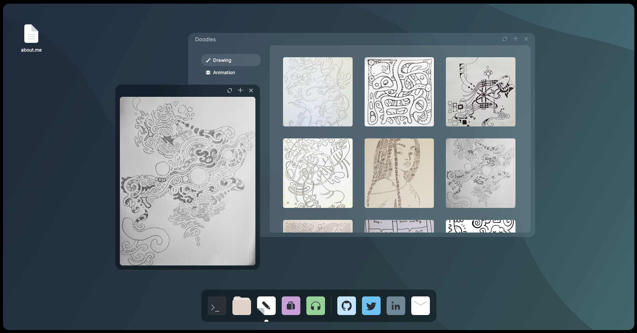Open the first faint-line doodle in the grid
Screen dimensions: 637x333
click(x=317, y=92)
